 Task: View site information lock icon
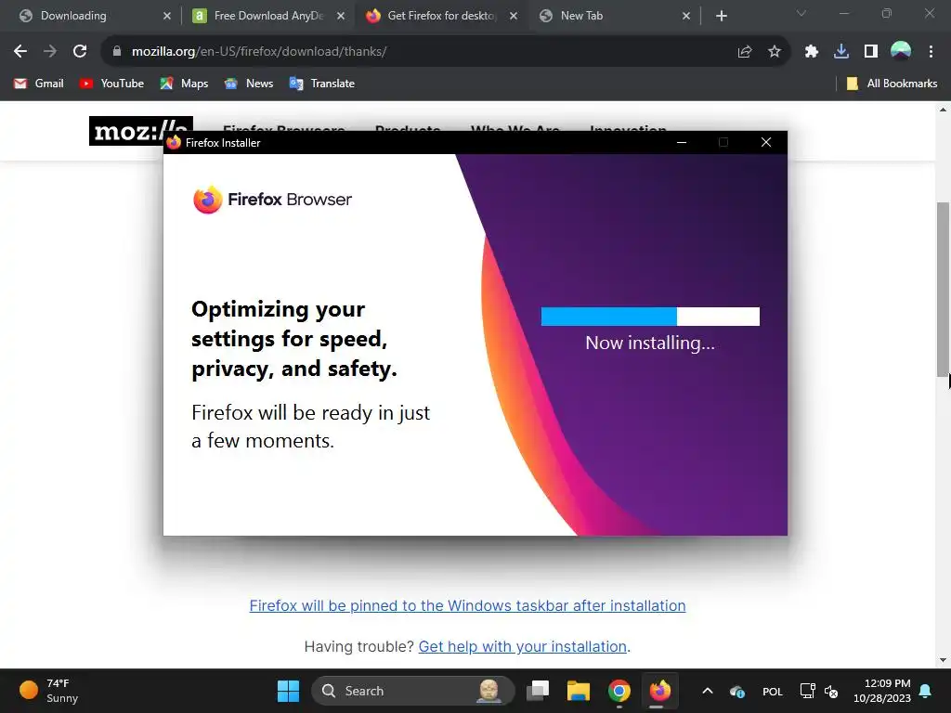117,52
